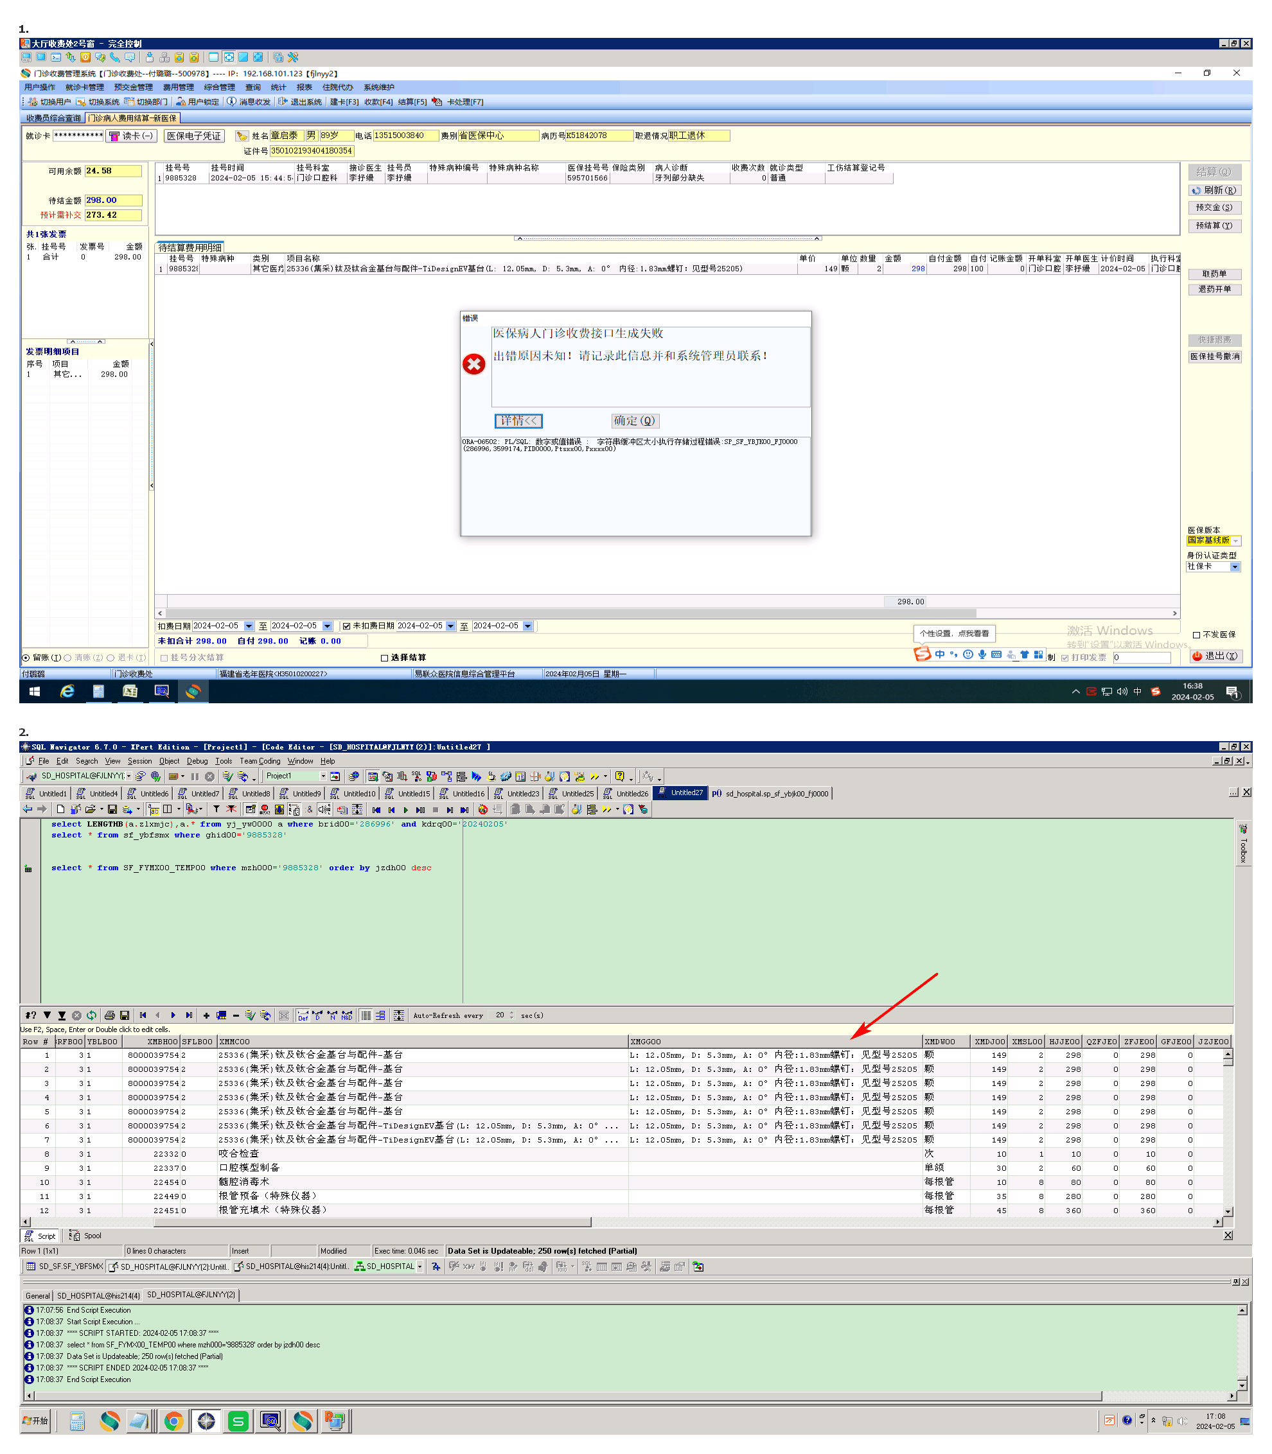This screenshot has height=1454, width=1272.
Task: Enable the 不发医保 checkbox
Action: (1197, 635)
